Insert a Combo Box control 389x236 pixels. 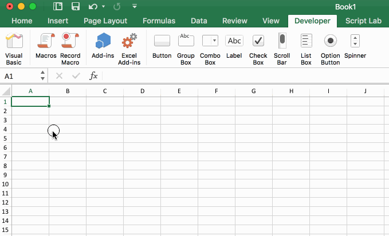point(210,49)
